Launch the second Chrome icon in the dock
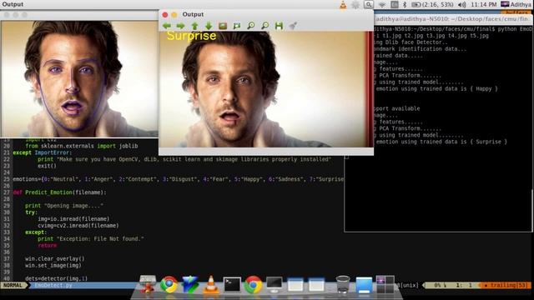The height and width of the screenshot is (300, 534). click(x=253, y=284)
